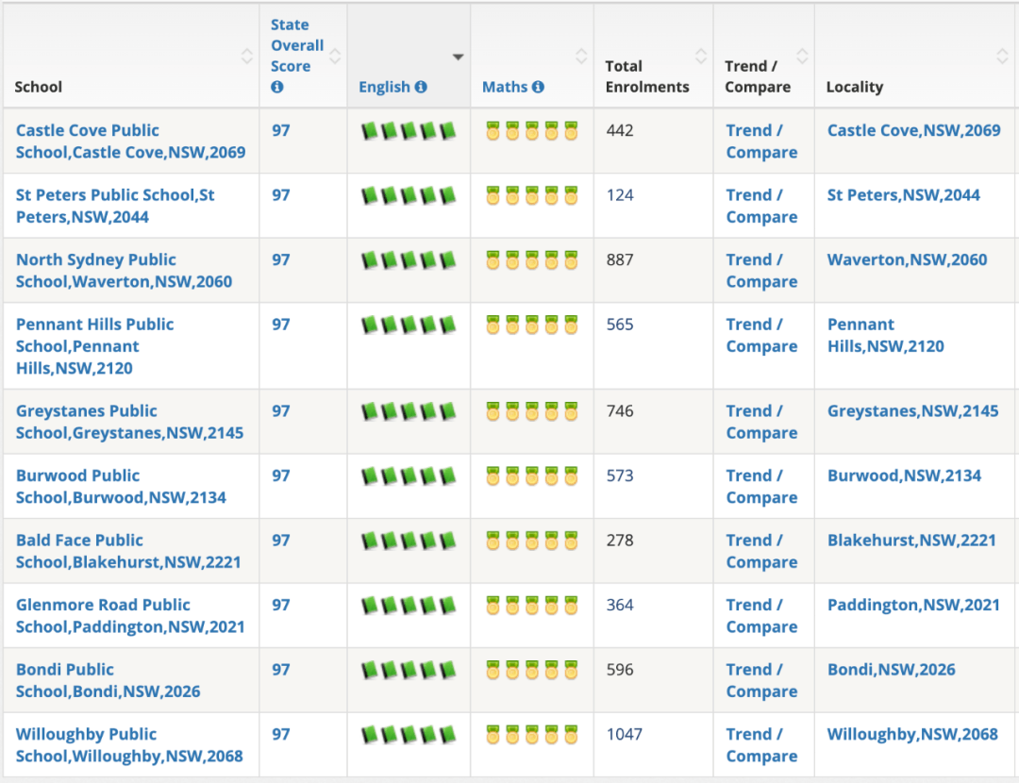Image resolution: width=1019 pixels, height=783 pixels.
Task: Sort by Maths using its sort arrows
Action: pos(581,56)
